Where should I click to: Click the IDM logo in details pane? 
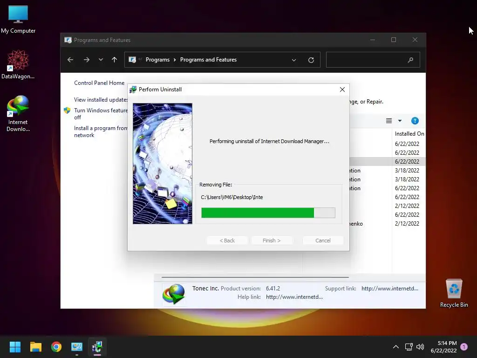point(174,294)
